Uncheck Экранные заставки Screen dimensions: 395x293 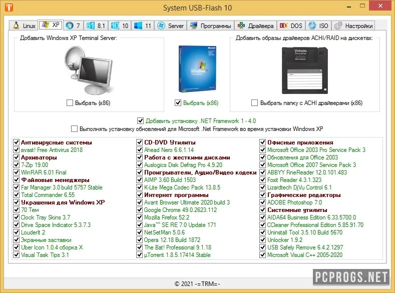(x=17, y=239)
